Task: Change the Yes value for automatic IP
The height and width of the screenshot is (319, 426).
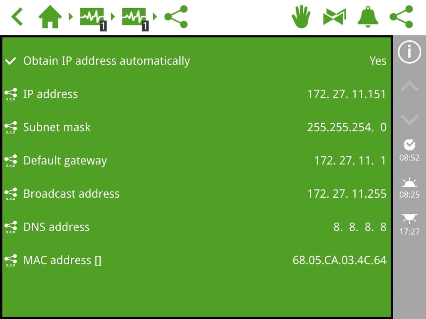Action: pyautogui.click(x=378, y=61)
